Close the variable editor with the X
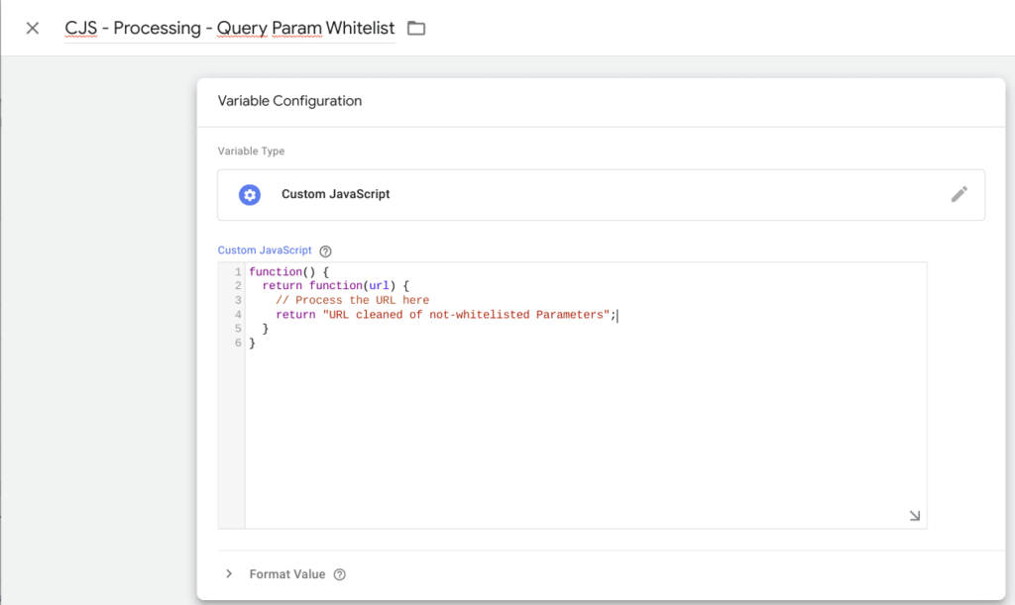The image size is (1015, 605). (x=33, y=28)
